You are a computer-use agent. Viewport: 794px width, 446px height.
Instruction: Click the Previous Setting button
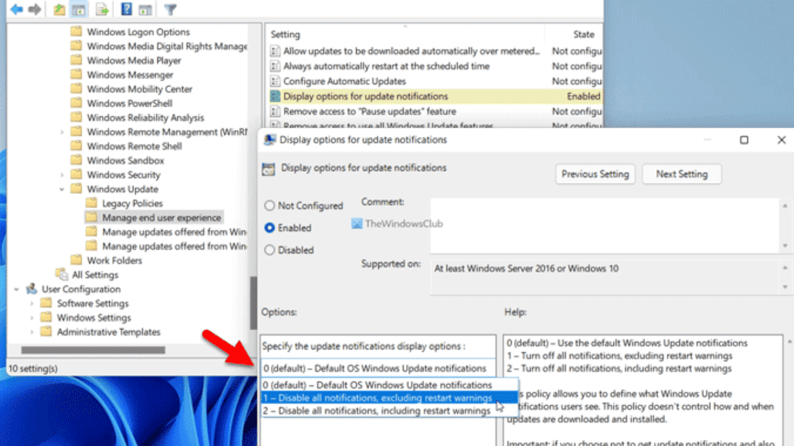click(x=595, y=174)
